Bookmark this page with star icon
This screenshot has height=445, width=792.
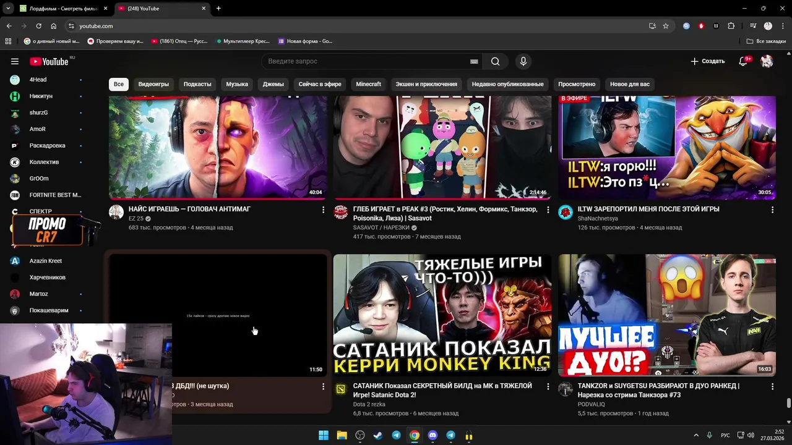(x=666, y=26)
